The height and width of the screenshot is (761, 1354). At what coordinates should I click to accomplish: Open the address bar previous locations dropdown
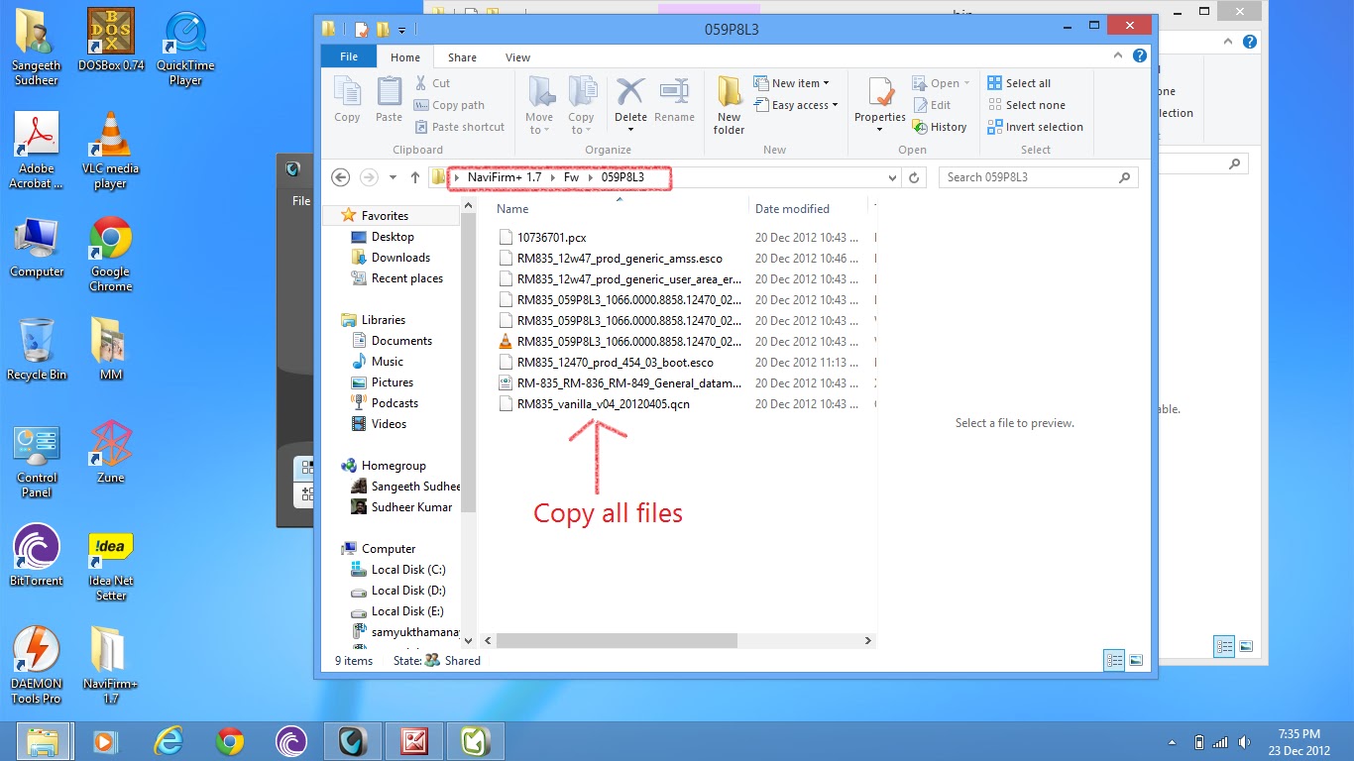coord(893,177)
